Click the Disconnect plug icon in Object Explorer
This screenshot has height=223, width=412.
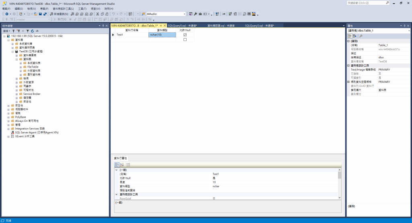point(18,31)
